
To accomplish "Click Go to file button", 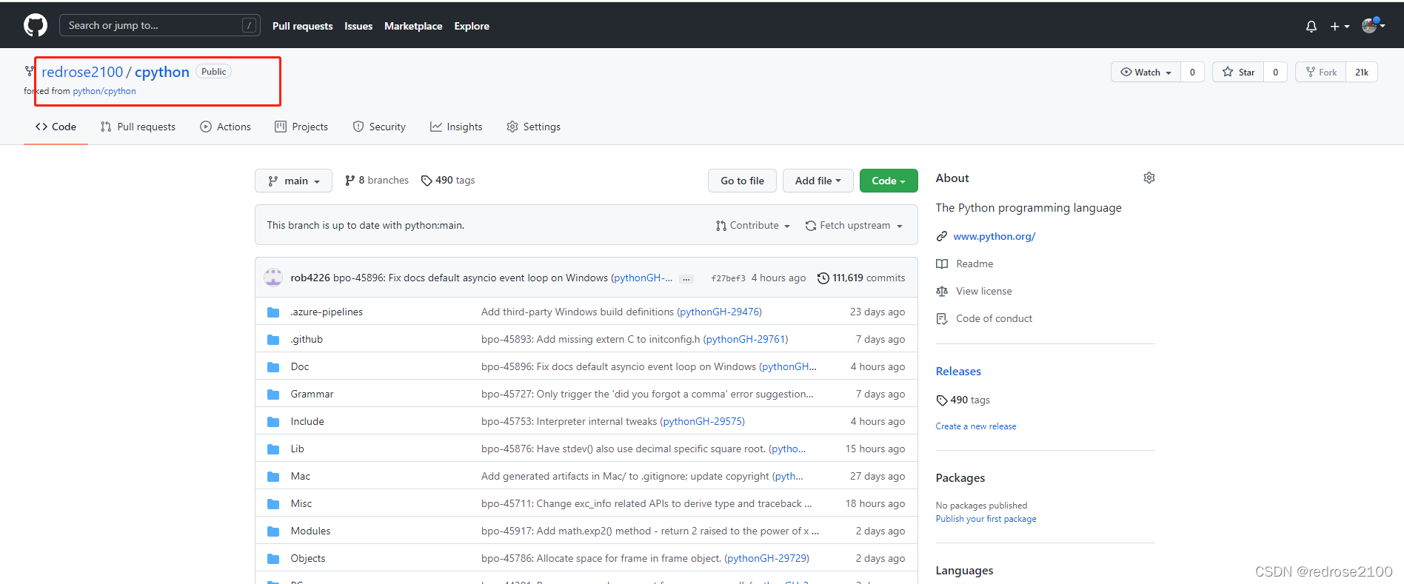I will [x=742, y=181].
